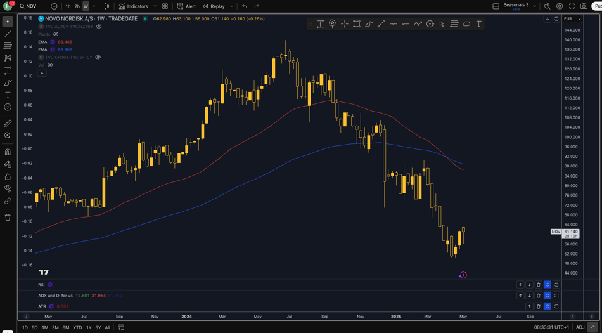Open the Go to date calendar icon
The image size is (602, 333).
click(121, 327)
